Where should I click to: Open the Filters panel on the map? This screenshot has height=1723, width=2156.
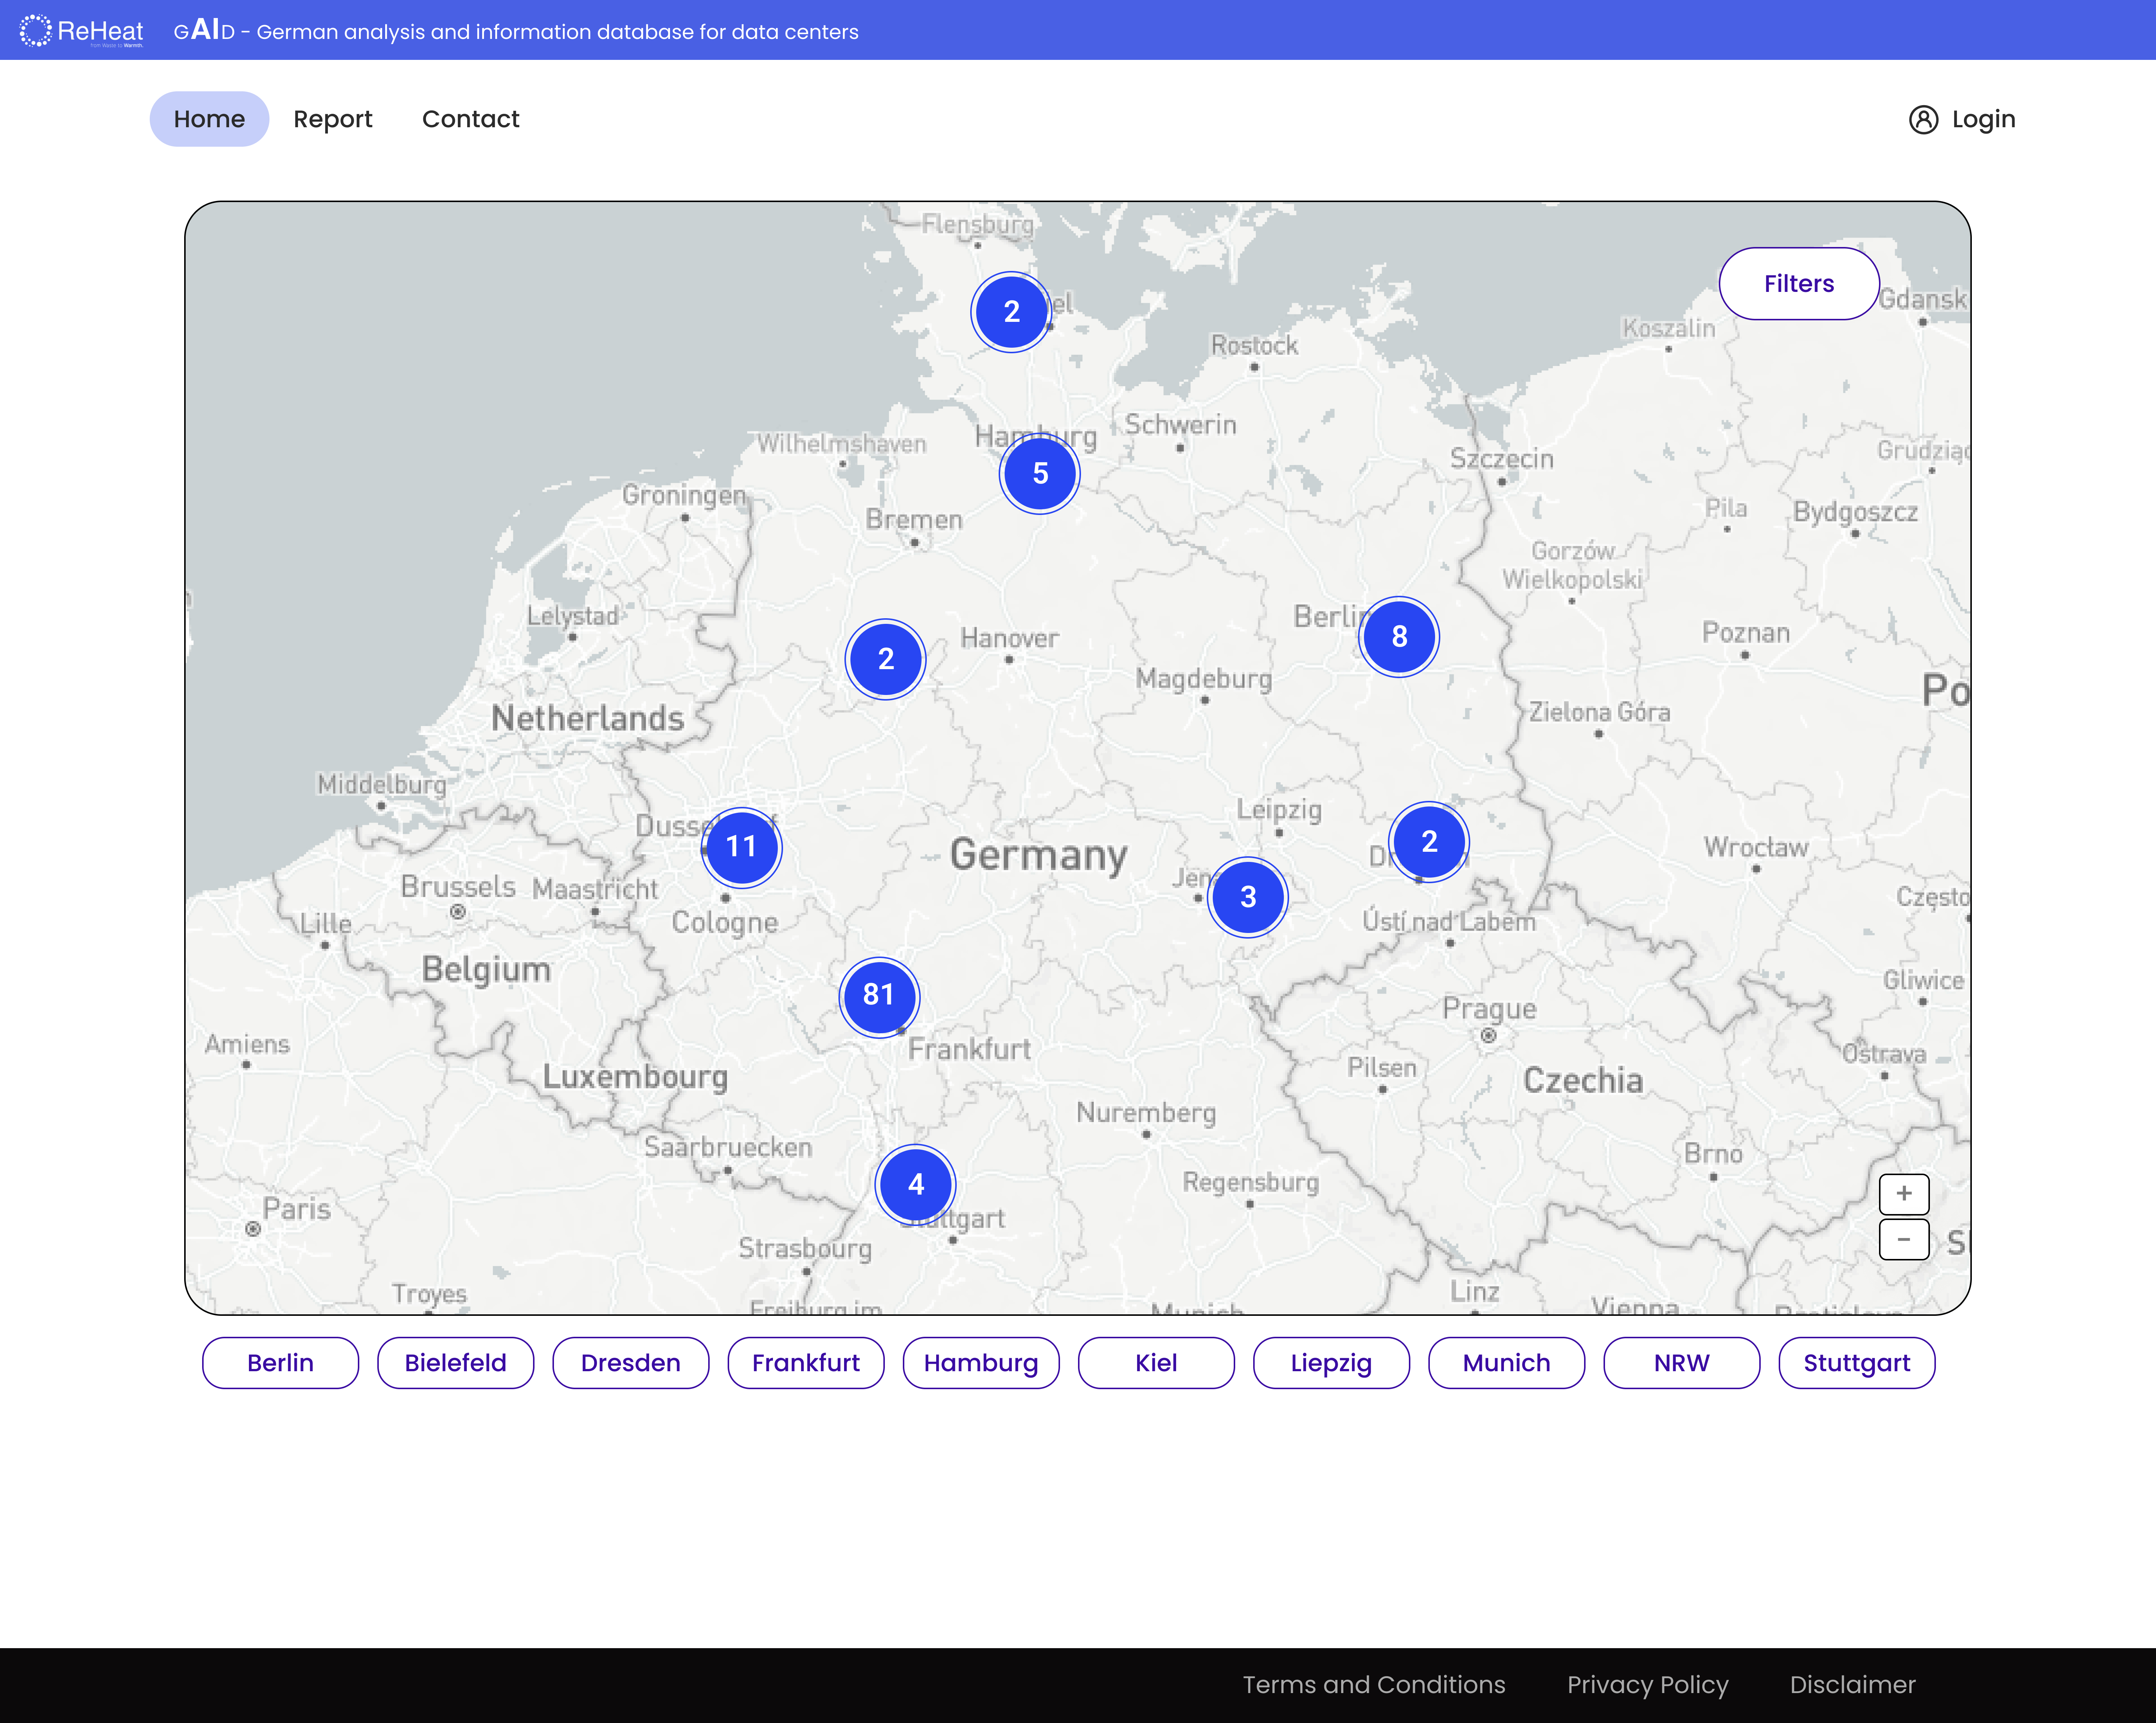(1798, 284)
